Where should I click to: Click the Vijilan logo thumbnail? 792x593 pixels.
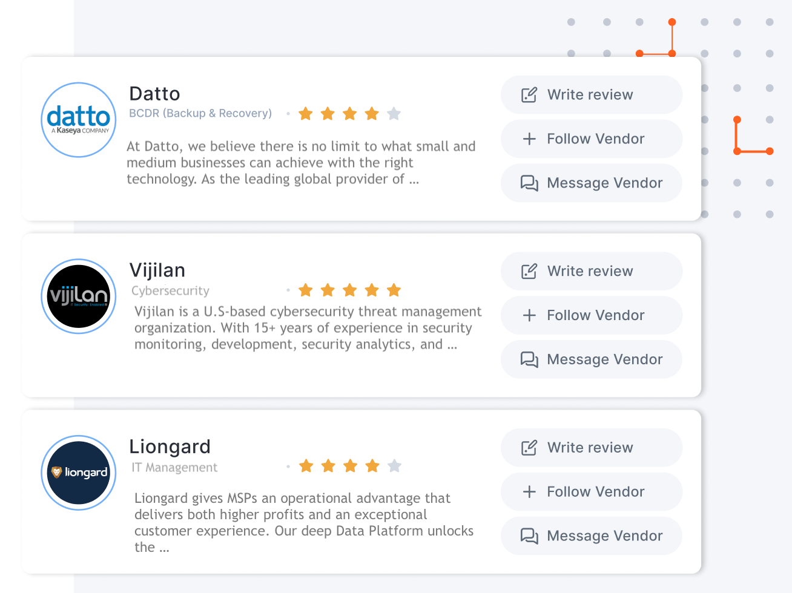(x=79, y=296)
